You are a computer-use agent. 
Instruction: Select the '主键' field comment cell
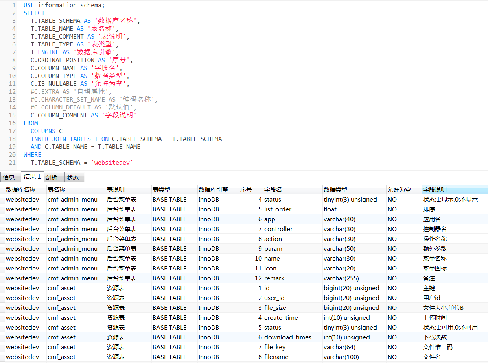[x=455, y=288]
